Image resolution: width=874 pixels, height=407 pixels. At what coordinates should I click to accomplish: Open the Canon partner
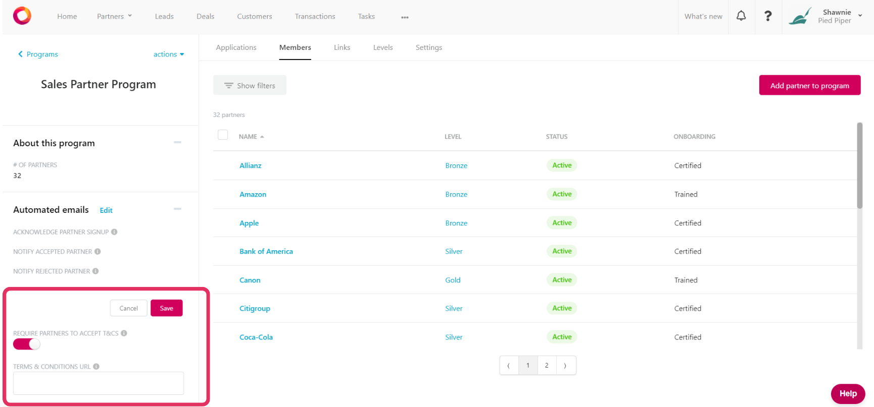250,280
